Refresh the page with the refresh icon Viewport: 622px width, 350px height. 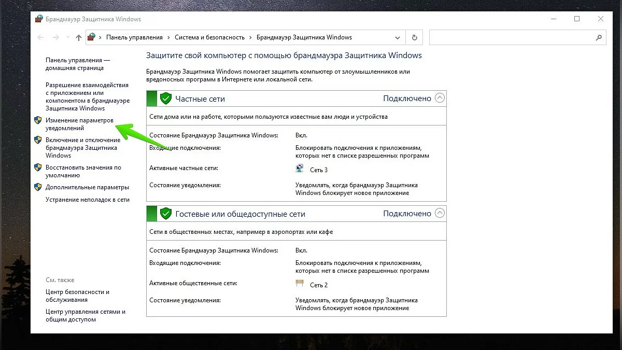[414, 37]
